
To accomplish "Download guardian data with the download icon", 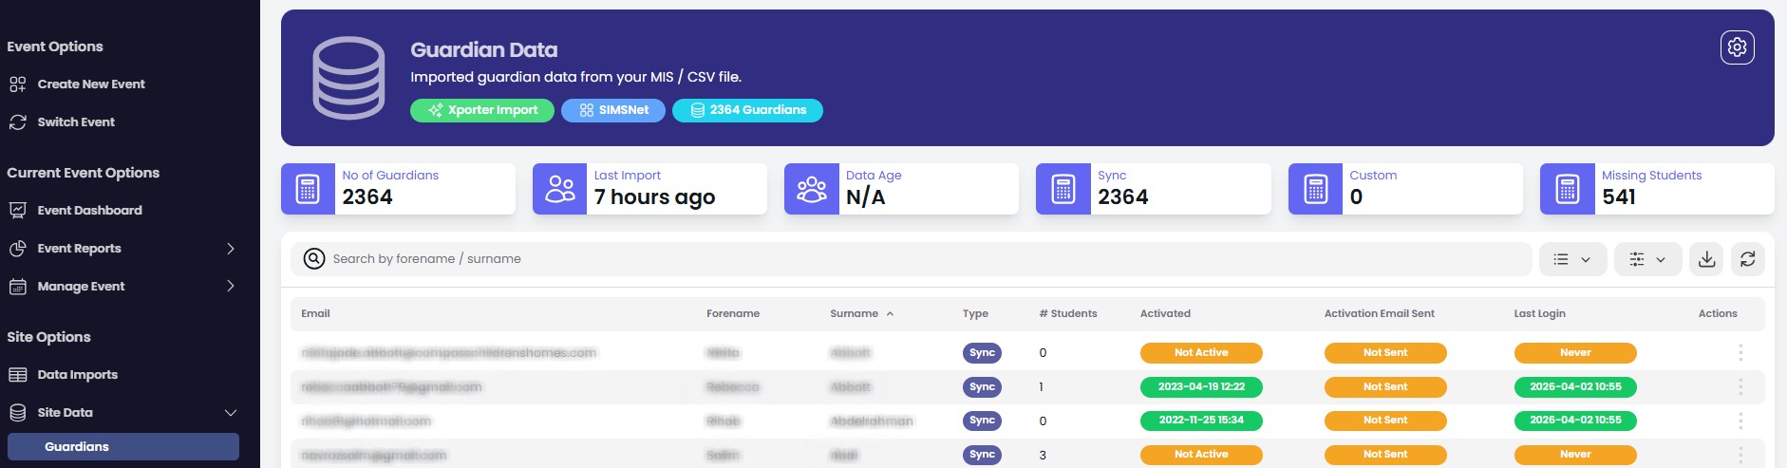I will pos(1707,259).
